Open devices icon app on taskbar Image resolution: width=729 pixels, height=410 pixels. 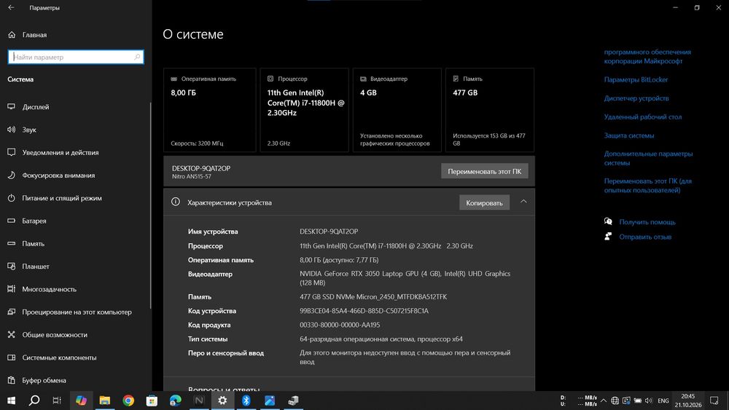point(293,401)
